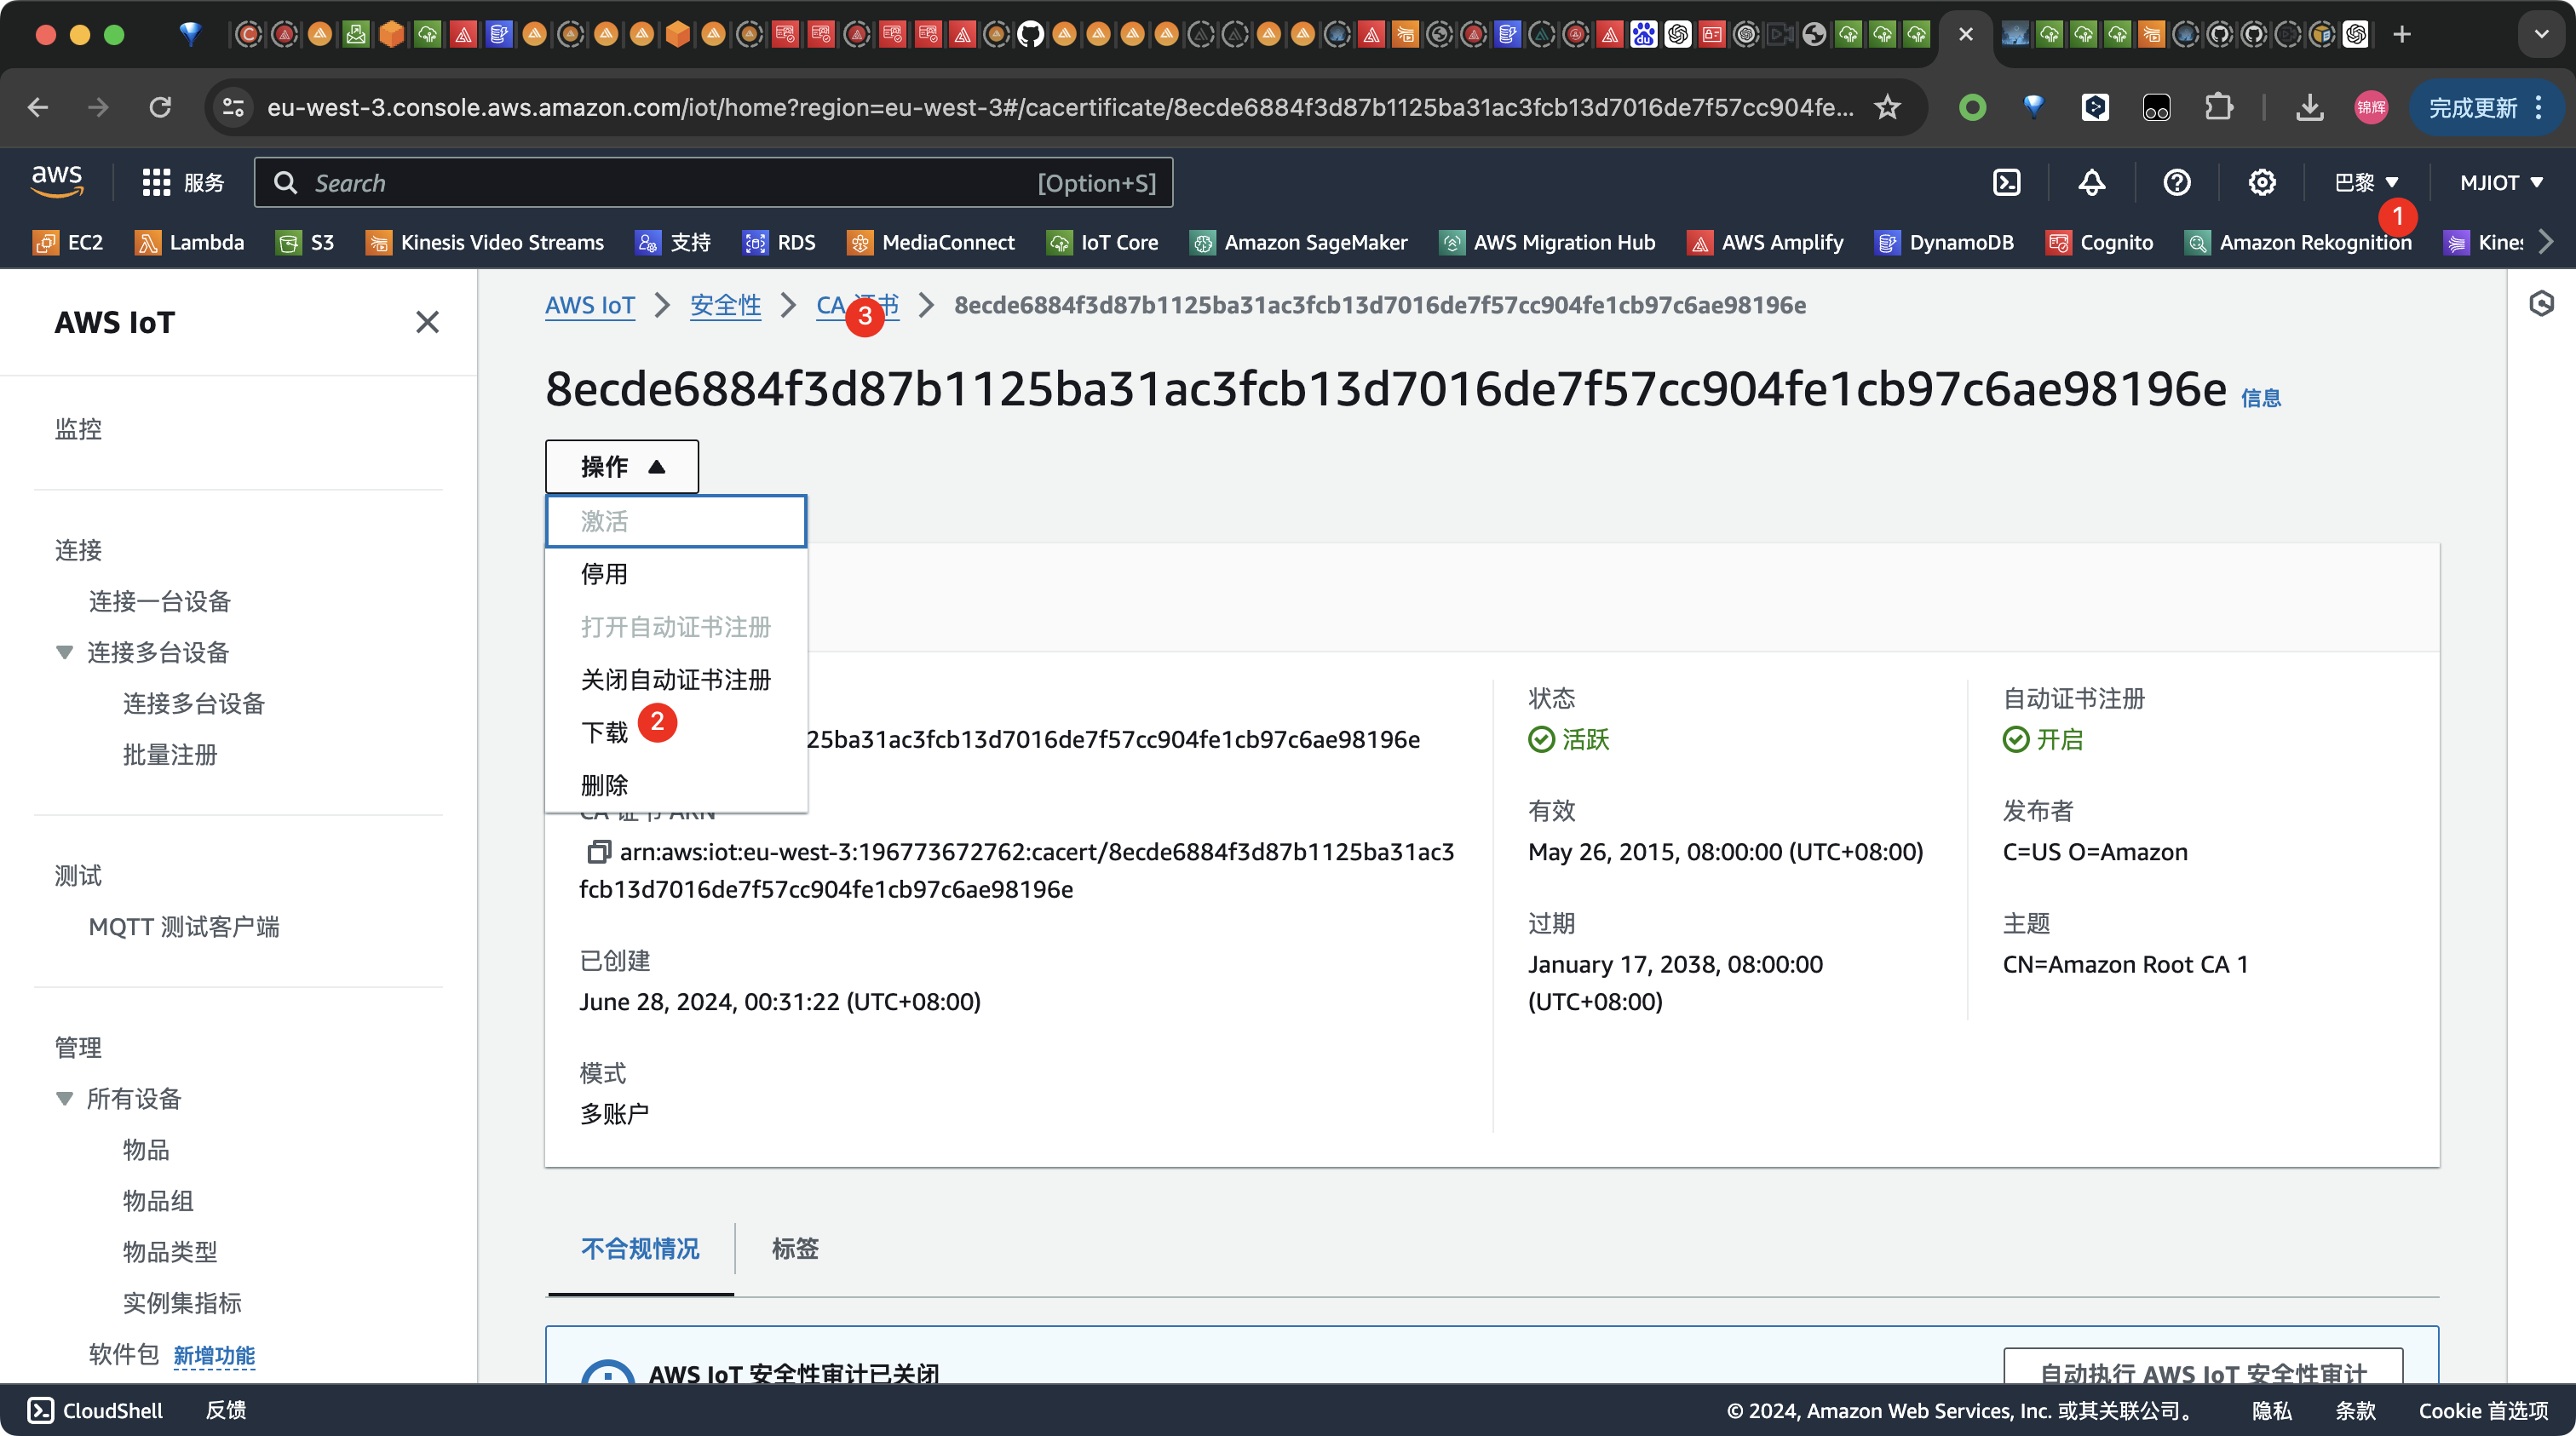This screenshot has height=1436, width=2576.
Task: Open 反馈 feedback link in footer
Action: 226,1410
